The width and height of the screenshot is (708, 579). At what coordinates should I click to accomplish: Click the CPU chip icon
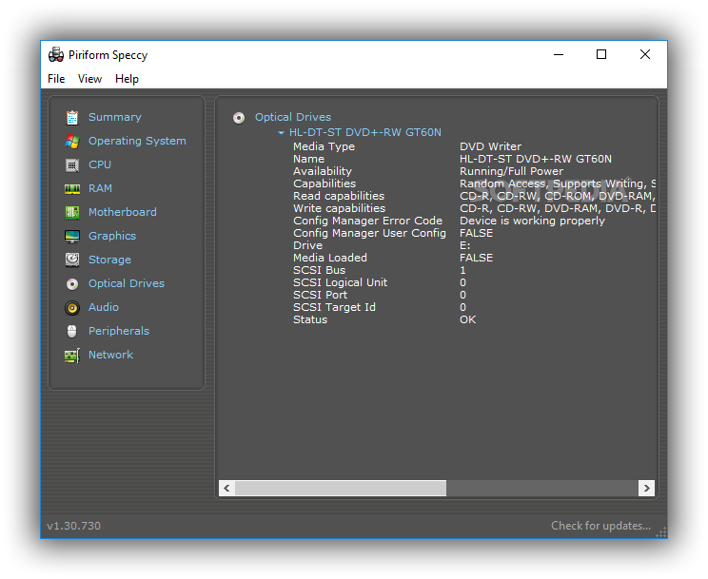[72, 165]
